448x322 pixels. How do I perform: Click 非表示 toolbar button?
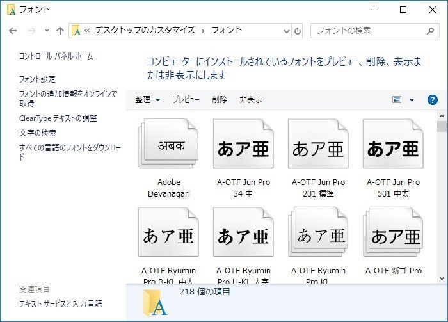point(251,99)
